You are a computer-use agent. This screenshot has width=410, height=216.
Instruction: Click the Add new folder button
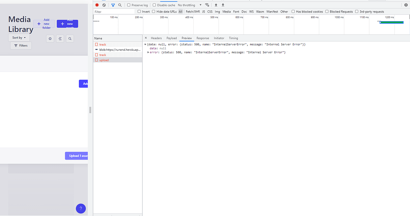click(44, 24)
